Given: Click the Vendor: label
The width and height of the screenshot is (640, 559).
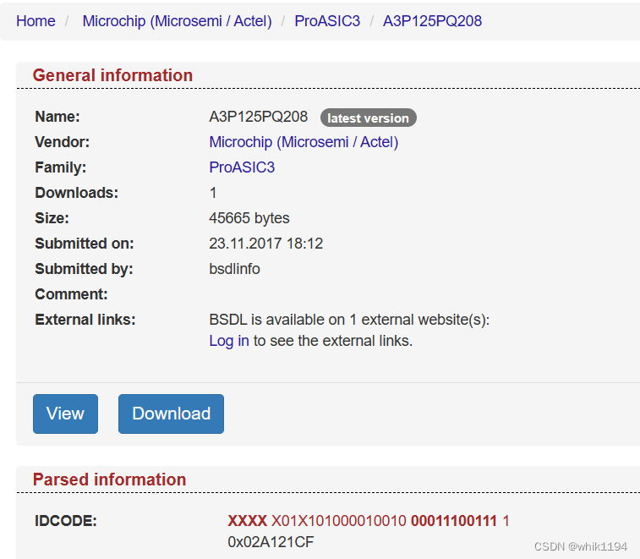Looking at the screenshot, I should 62,142.
